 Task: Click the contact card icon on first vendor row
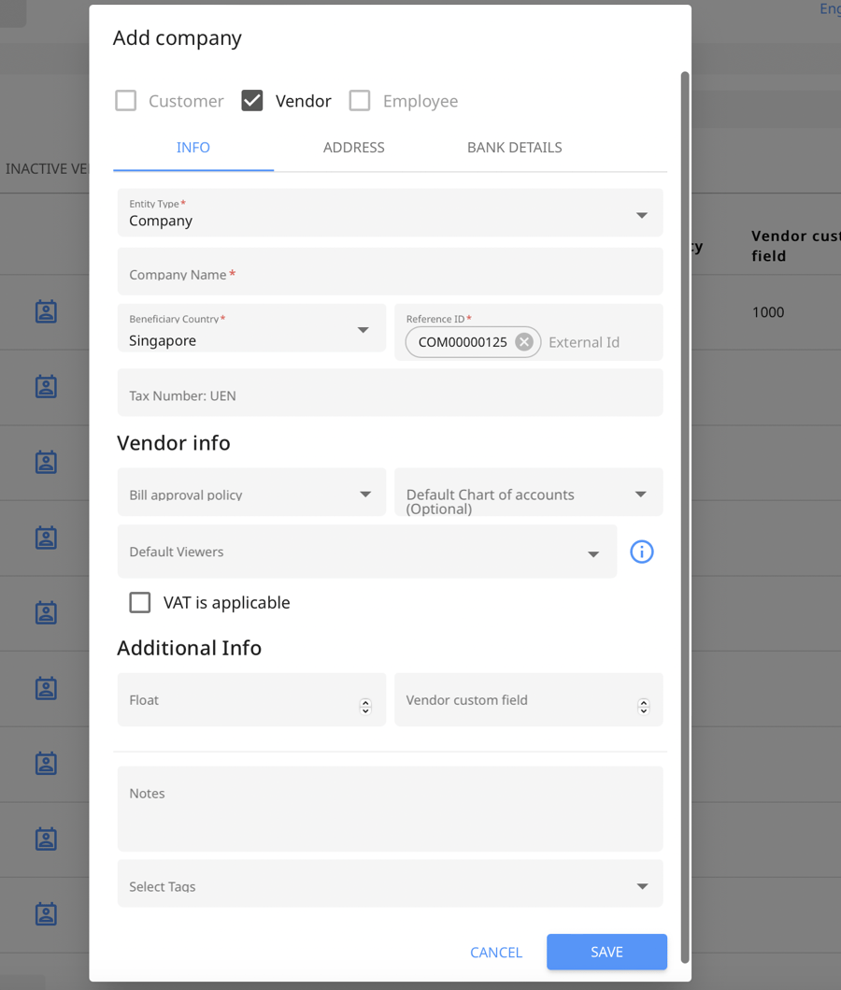tap(47, 311)
